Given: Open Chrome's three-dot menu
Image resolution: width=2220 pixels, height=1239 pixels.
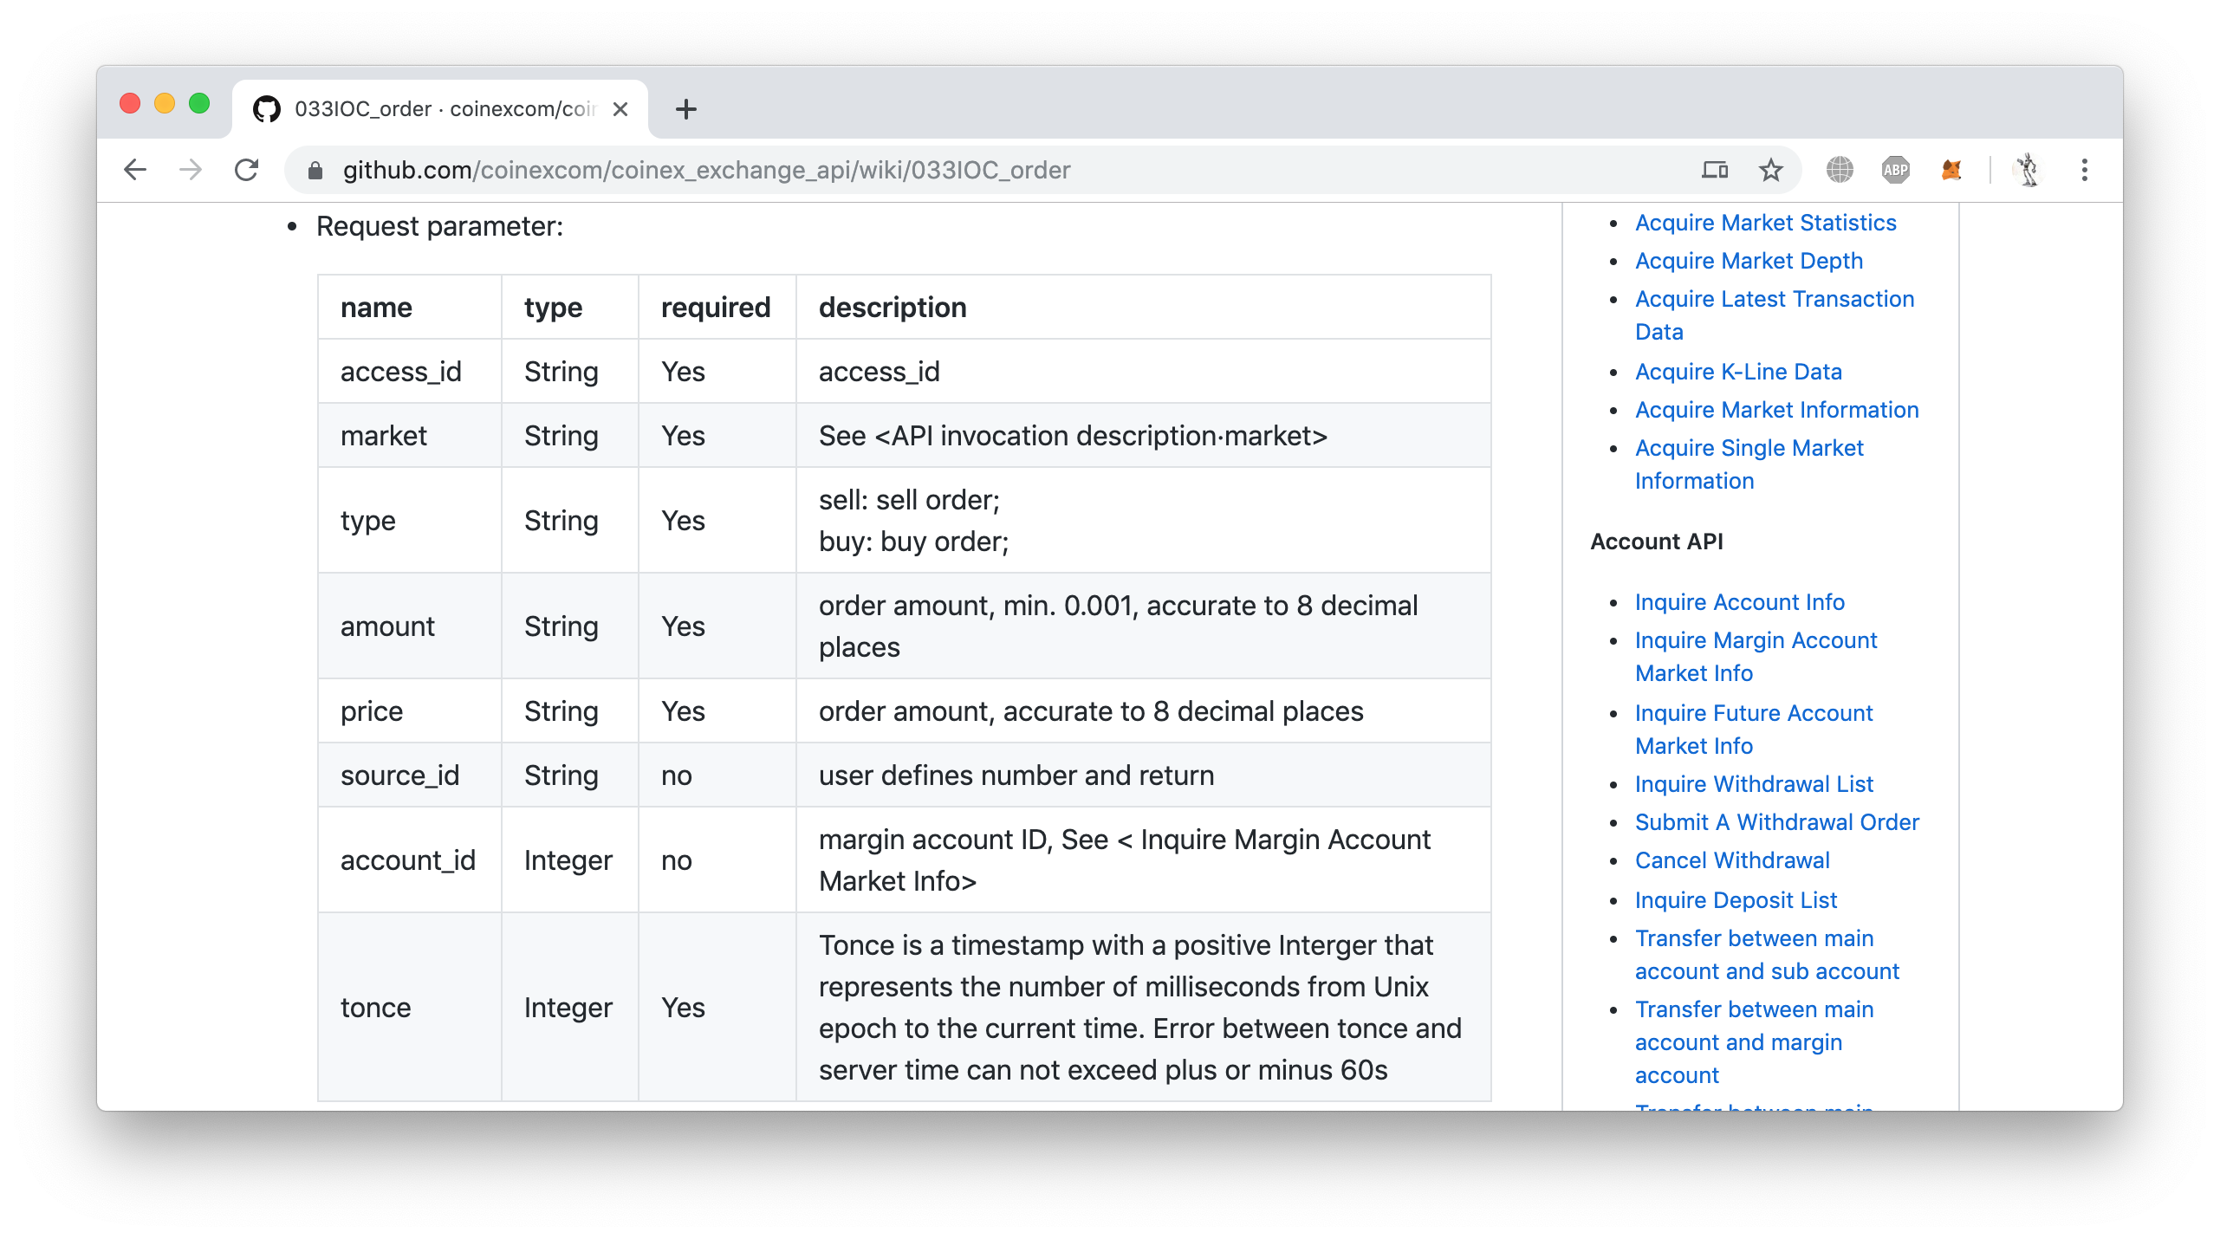Looking at the screenshot, I should [x=2085, y=170].
